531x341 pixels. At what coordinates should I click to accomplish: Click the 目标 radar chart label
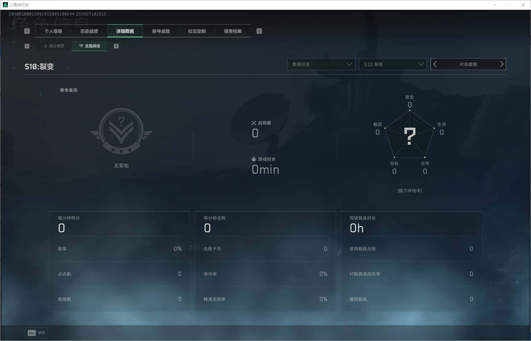(394, 163)
